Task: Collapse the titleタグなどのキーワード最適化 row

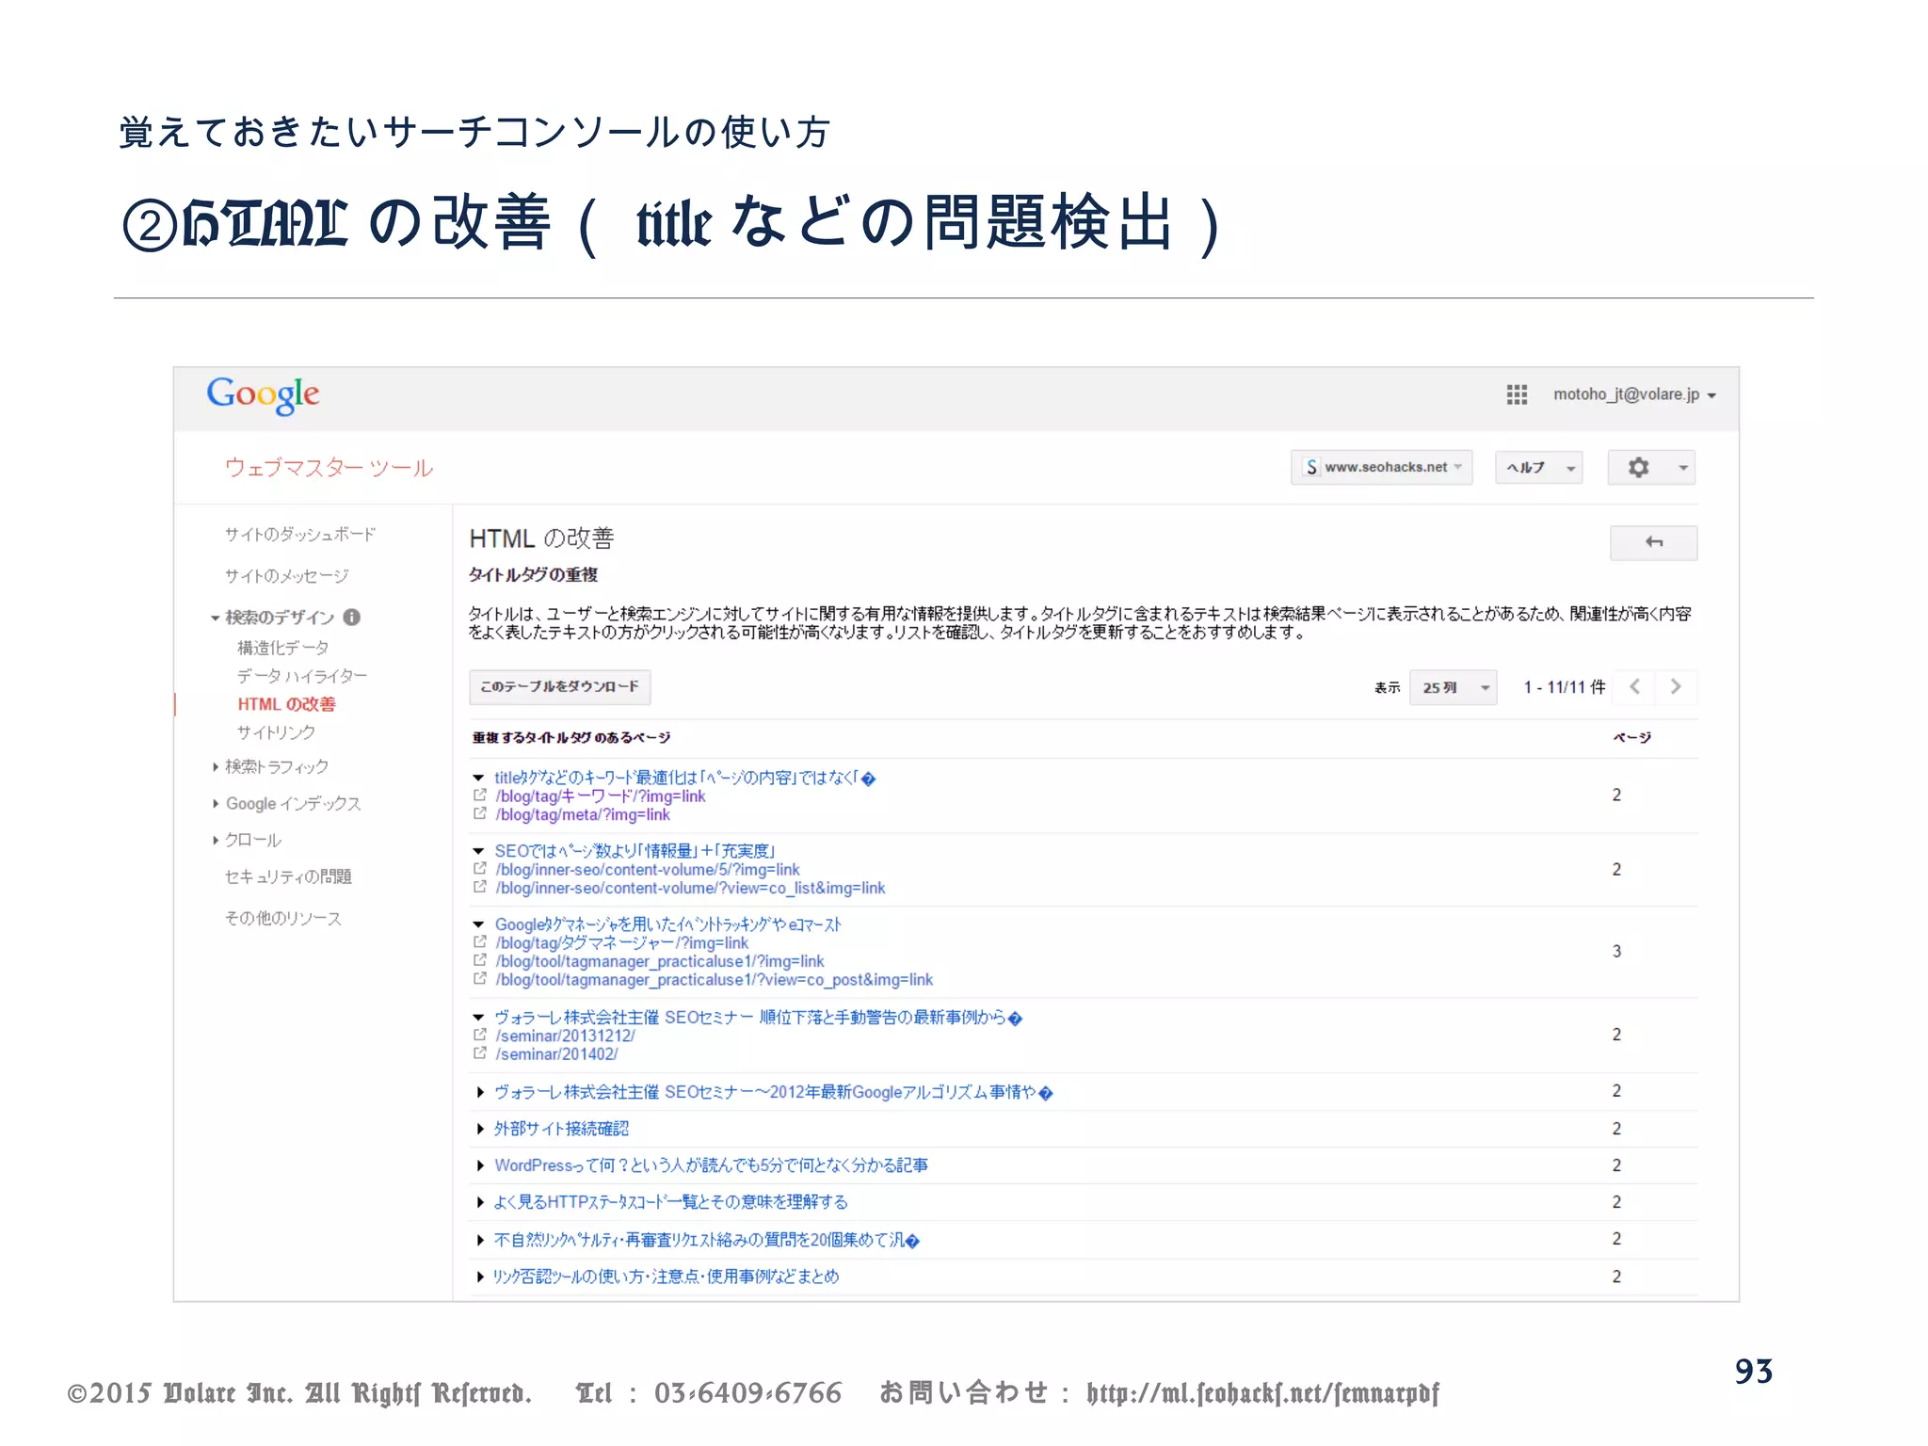Action: coord(478,778)
